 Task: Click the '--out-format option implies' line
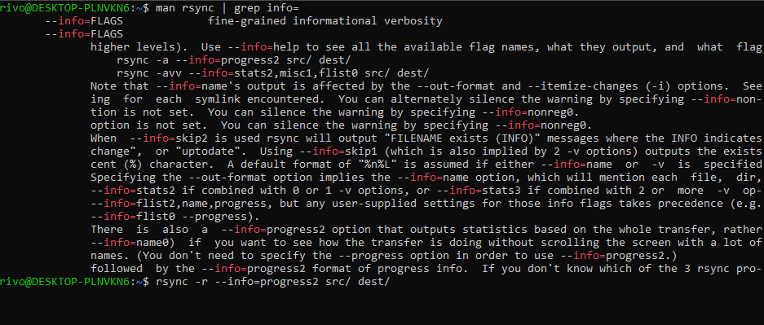426,178
